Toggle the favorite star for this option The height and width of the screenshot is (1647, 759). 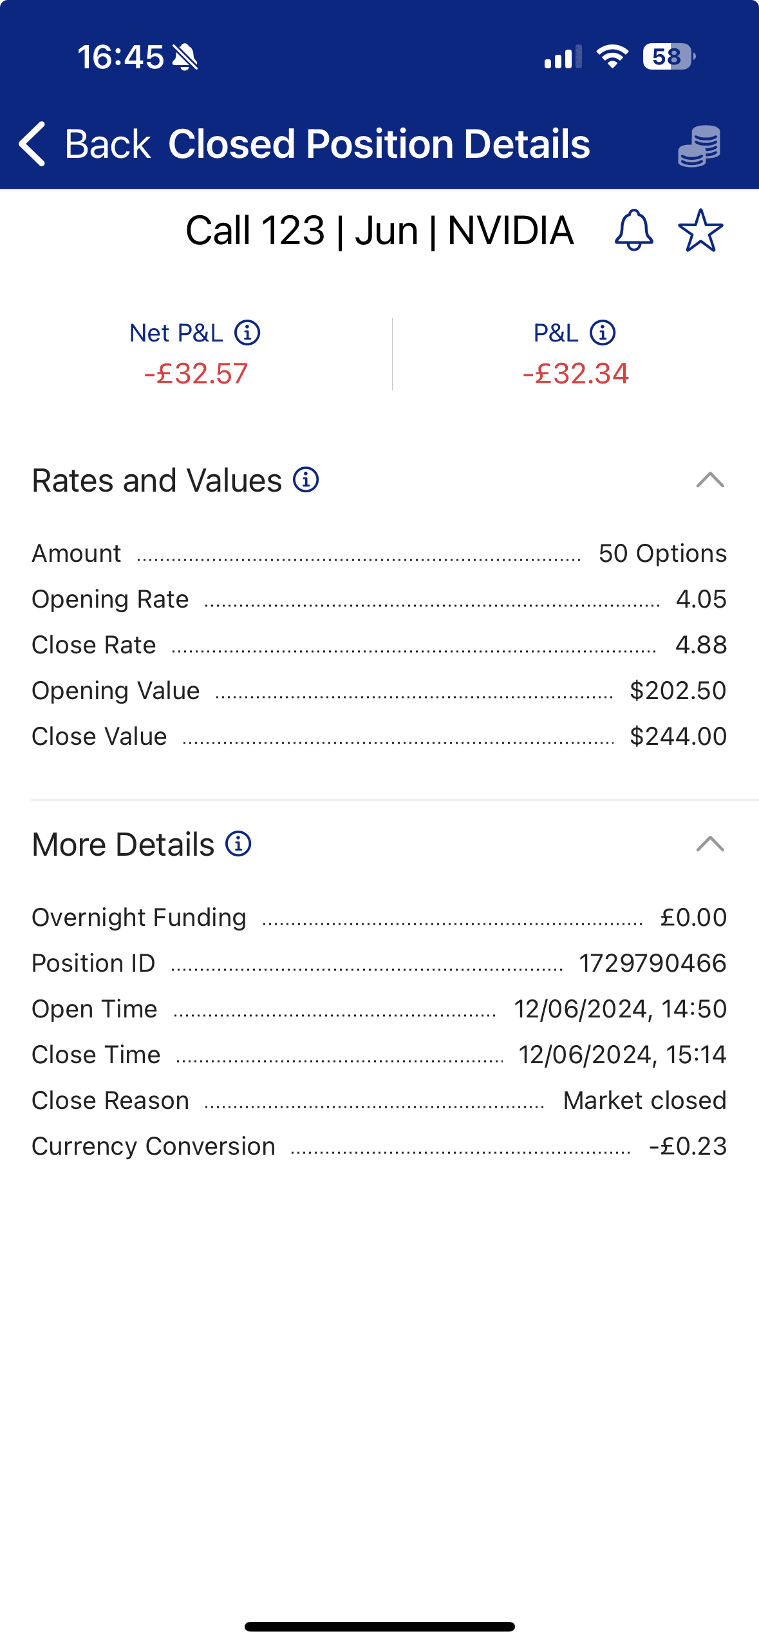(700, 230)
